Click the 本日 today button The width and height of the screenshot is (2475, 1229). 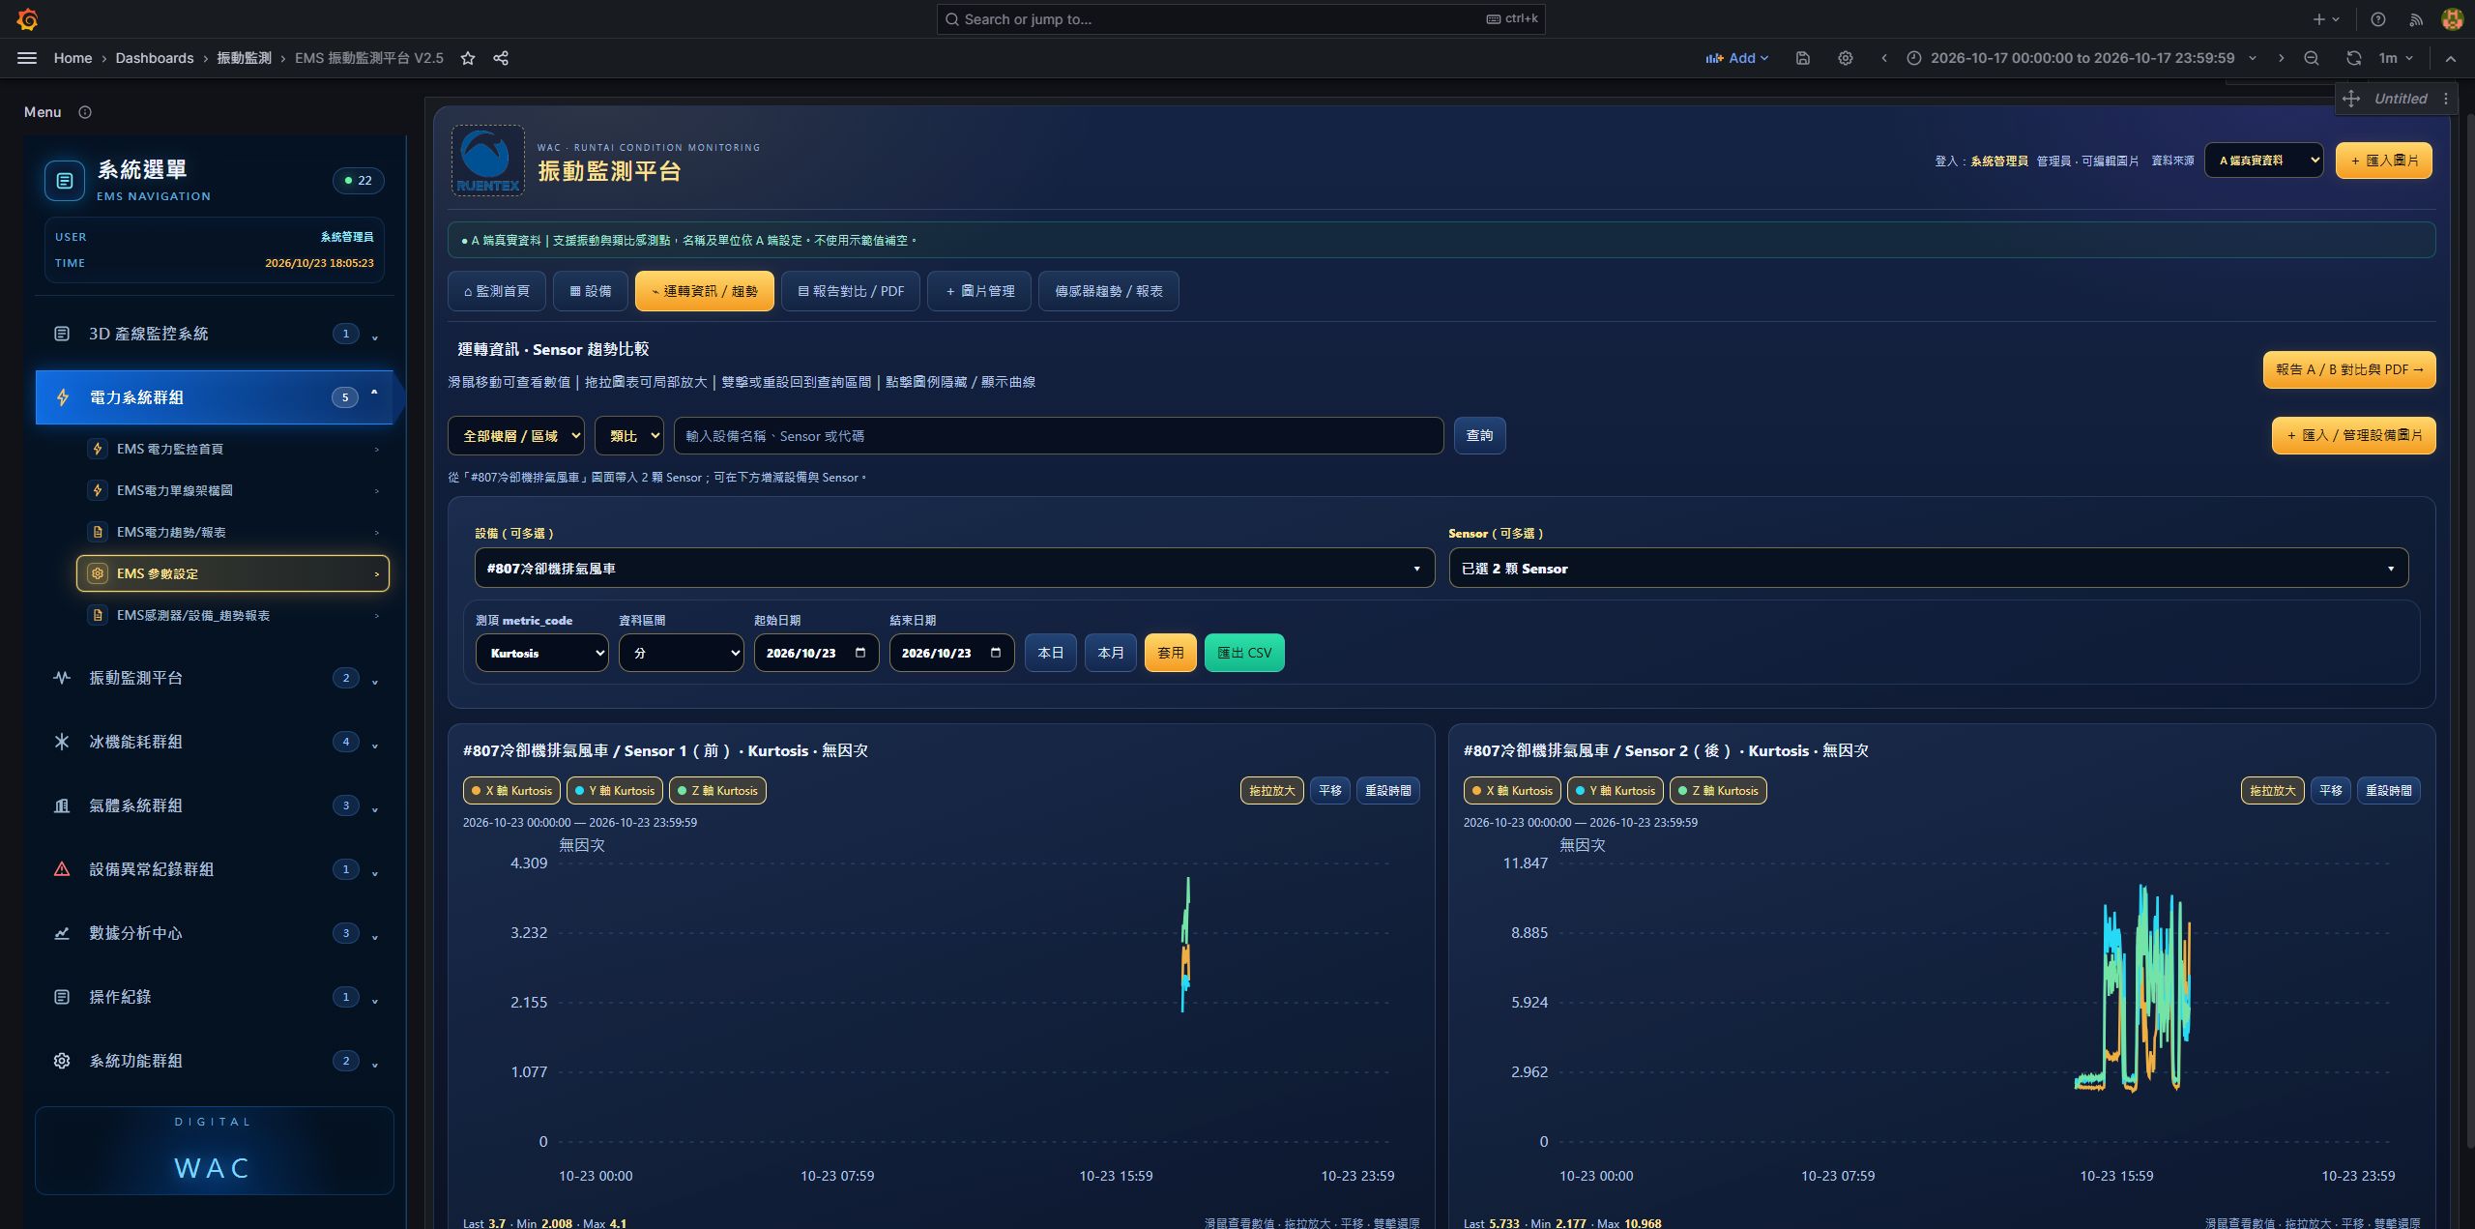click(1050, 653)
